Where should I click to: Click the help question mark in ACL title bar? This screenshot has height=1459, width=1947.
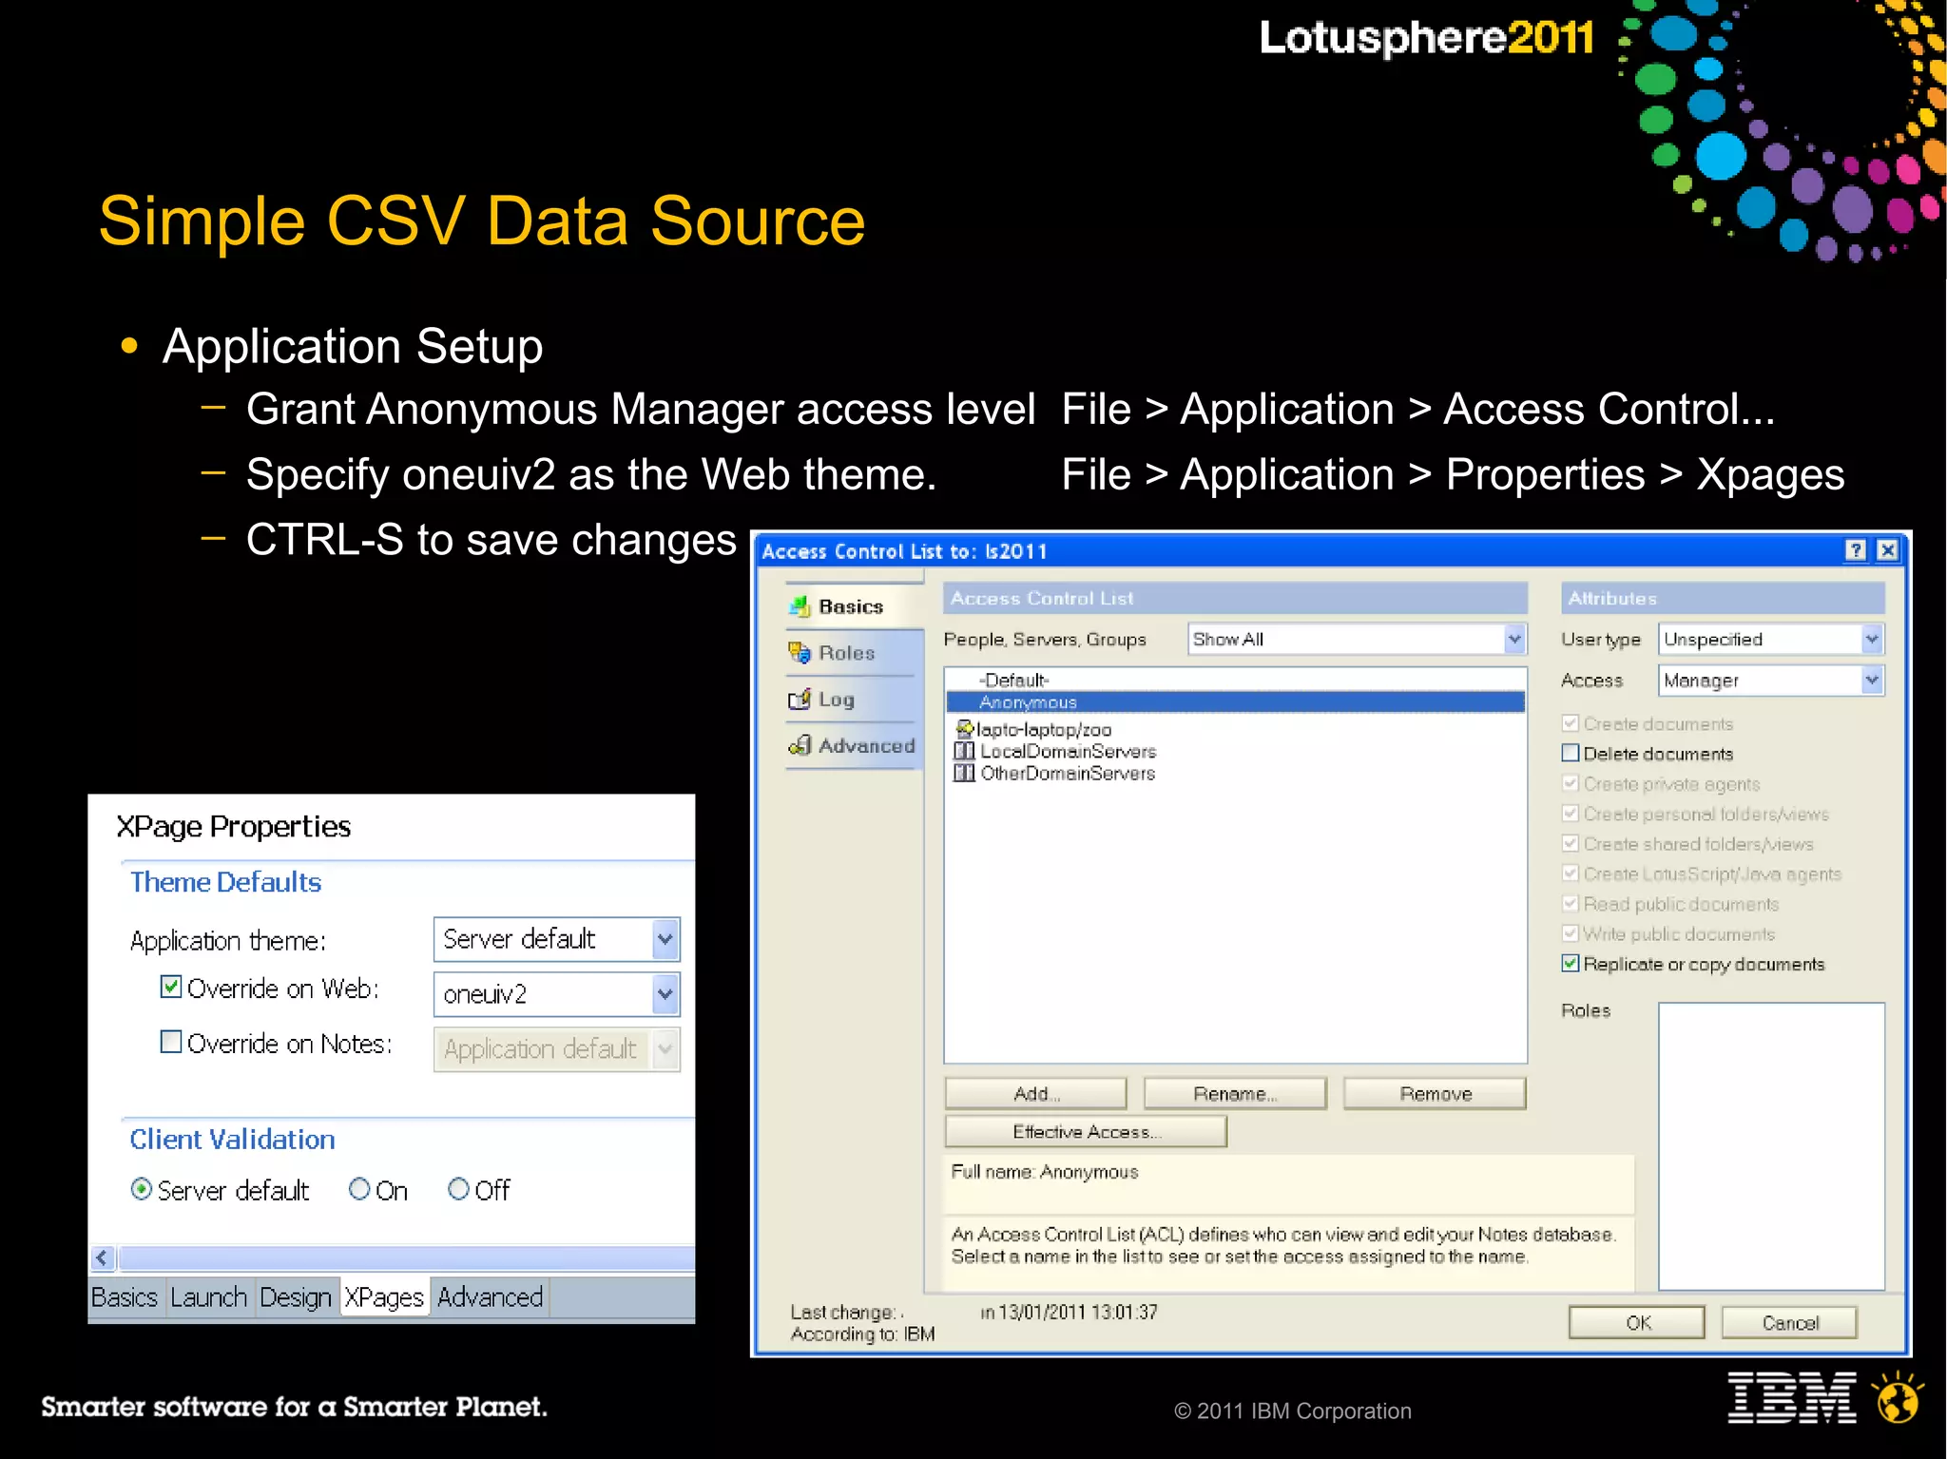[x=1856, y=550]
